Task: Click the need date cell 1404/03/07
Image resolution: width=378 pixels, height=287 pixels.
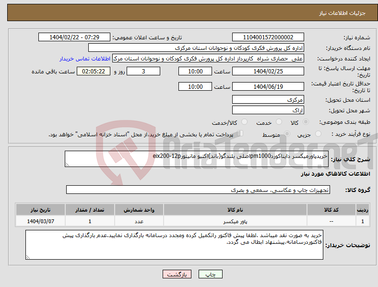Action: (40, 221)
